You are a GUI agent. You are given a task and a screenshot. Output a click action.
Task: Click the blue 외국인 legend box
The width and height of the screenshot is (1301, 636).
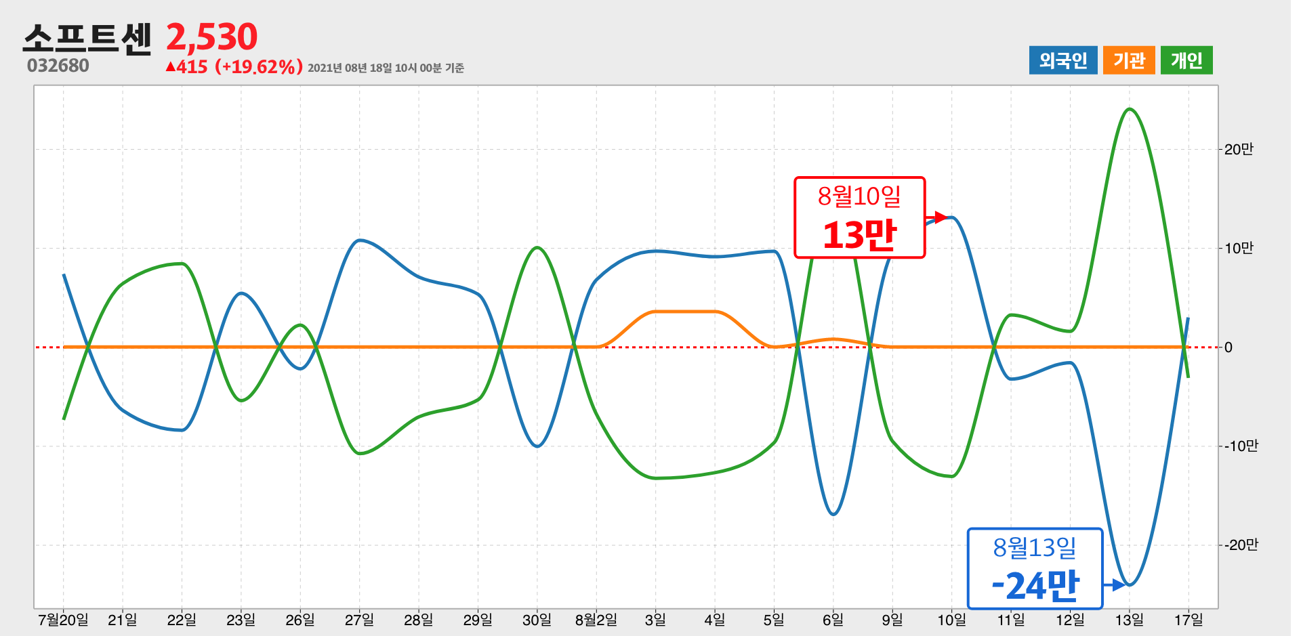pos(1062,60)
